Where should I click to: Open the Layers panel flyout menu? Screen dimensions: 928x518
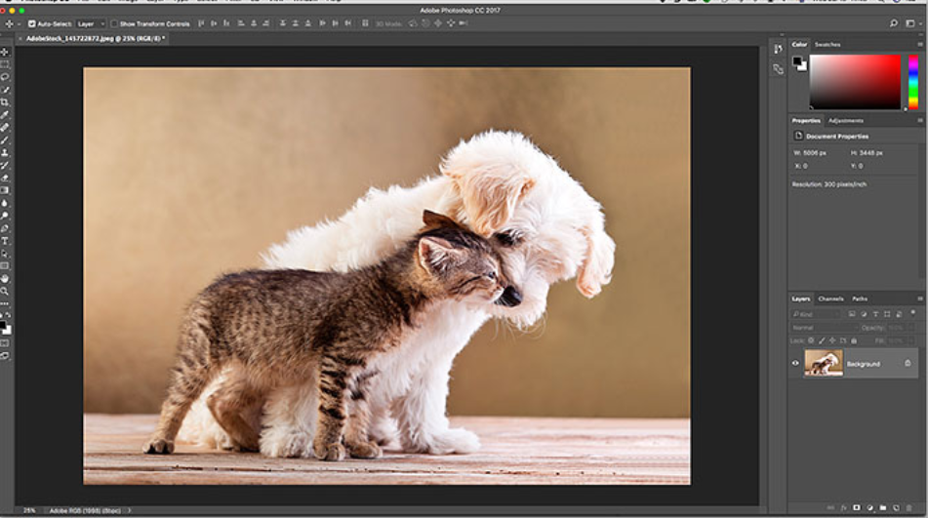pyautogui.click(x=920, y=299)
